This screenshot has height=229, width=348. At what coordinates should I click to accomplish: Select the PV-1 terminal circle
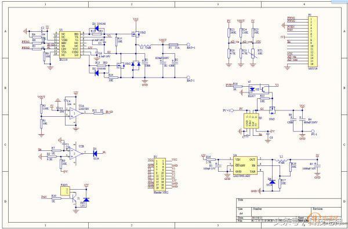point(313,131)
